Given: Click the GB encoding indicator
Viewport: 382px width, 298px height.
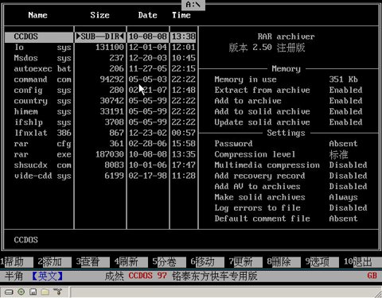Looking at the screenshot, I should pos(372,276).
